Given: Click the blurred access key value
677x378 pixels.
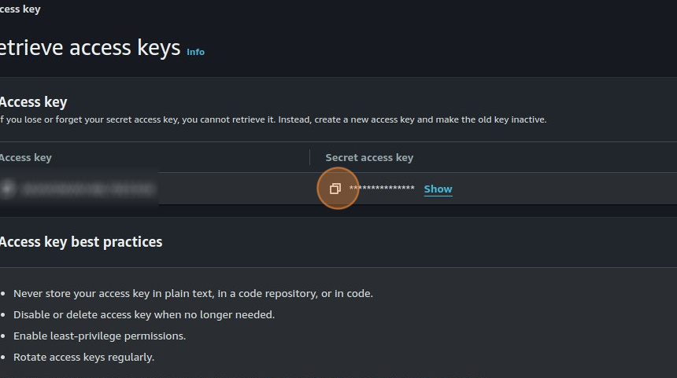Looking at the screenshot, I should pos(87,189).
